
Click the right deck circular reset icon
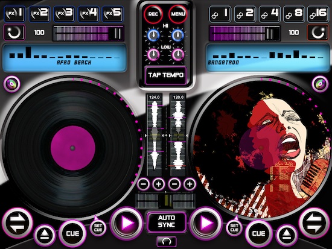click(318, 33)
